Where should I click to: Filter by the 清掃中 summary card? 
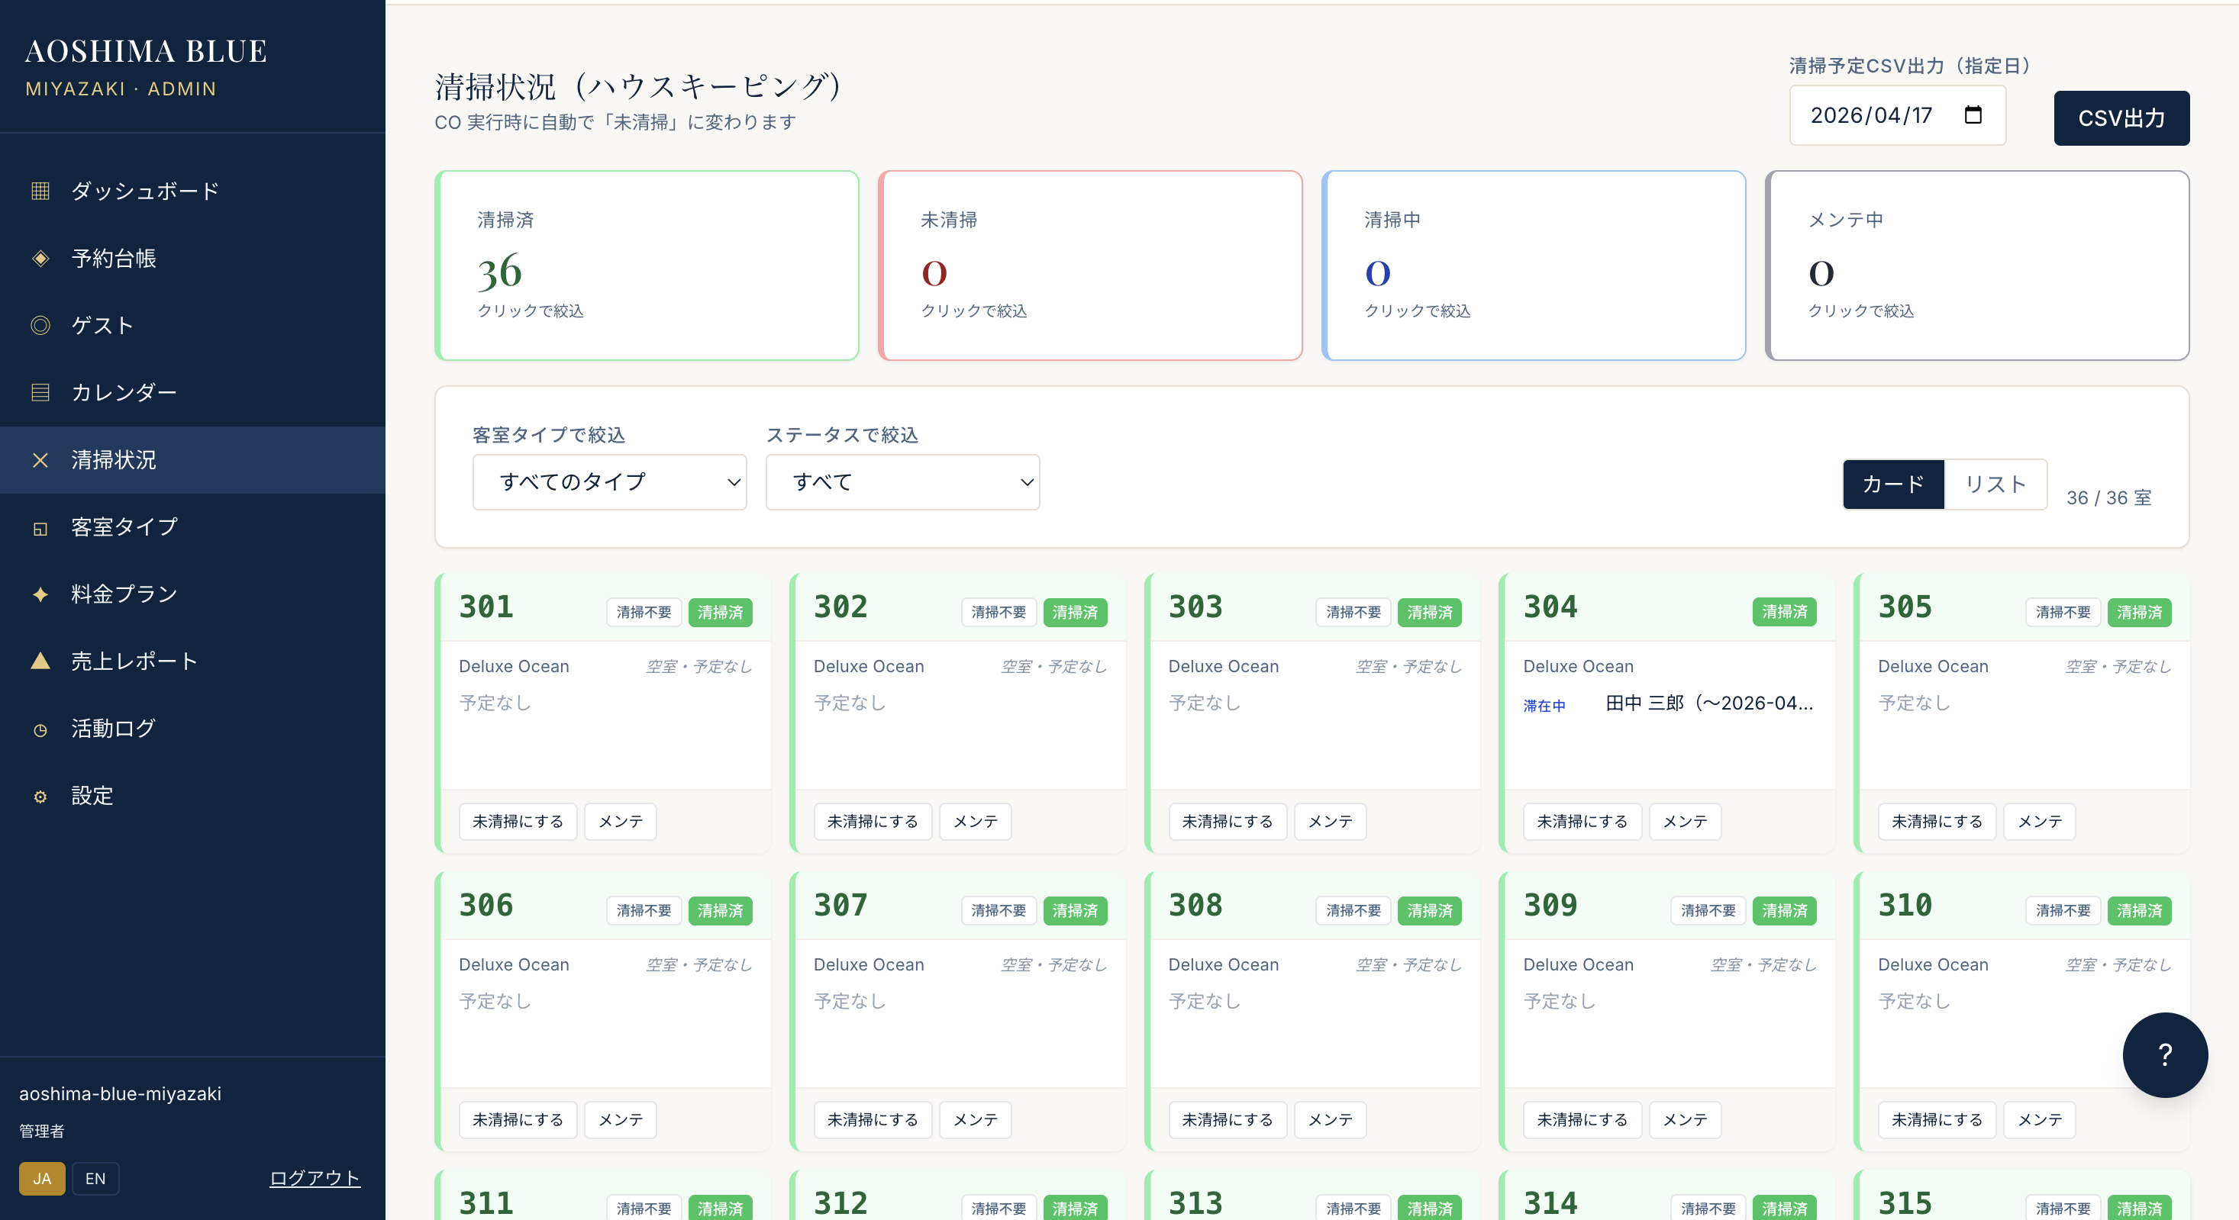1533,265
